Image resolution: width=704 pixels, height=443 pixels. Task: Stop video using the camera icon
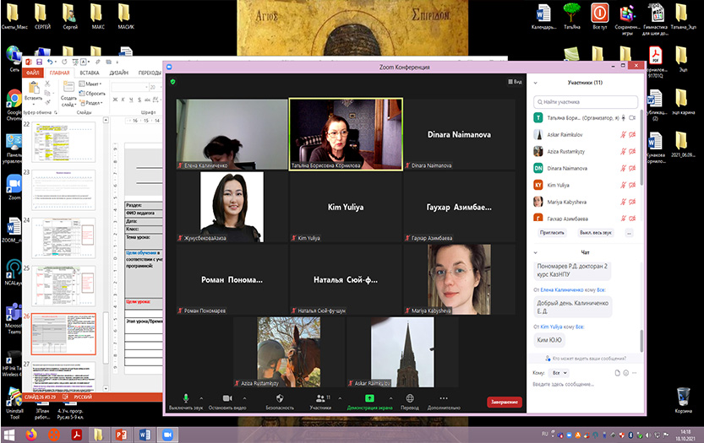[x=226, y=398]
